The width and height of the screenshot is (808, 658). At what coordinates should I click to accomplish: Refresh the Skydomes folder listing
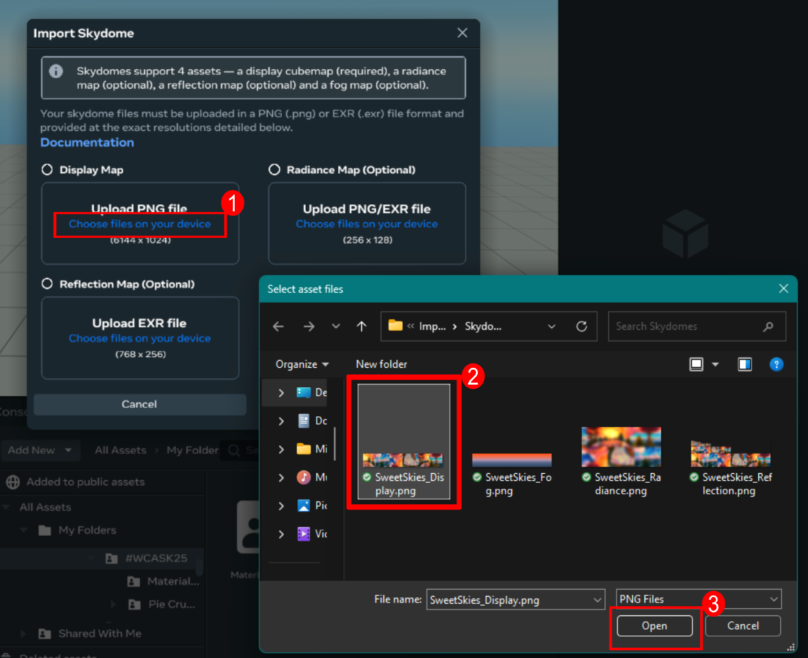[x=582, y=326]
